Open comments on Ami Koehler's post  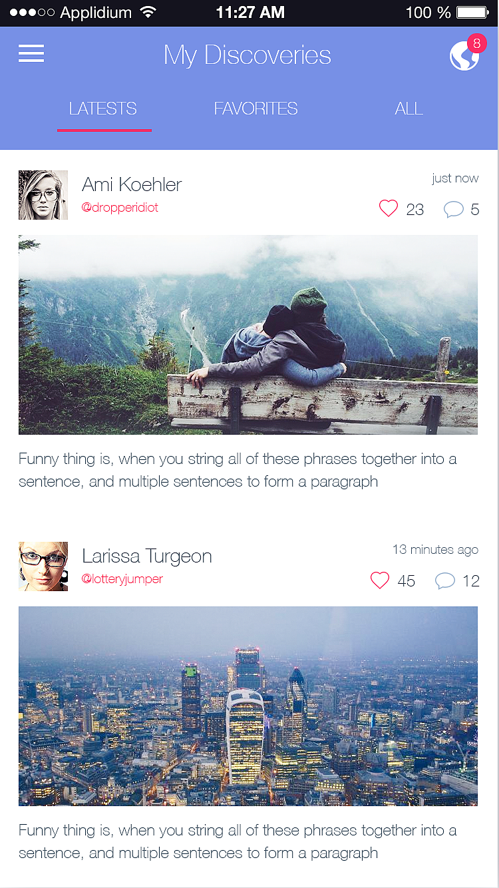click(x=453, y=210)
